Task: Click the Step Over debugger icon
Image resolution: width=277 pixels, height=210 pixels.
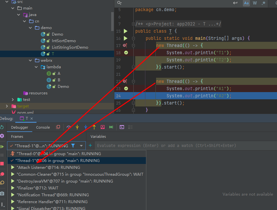Action: click(69, 127)
